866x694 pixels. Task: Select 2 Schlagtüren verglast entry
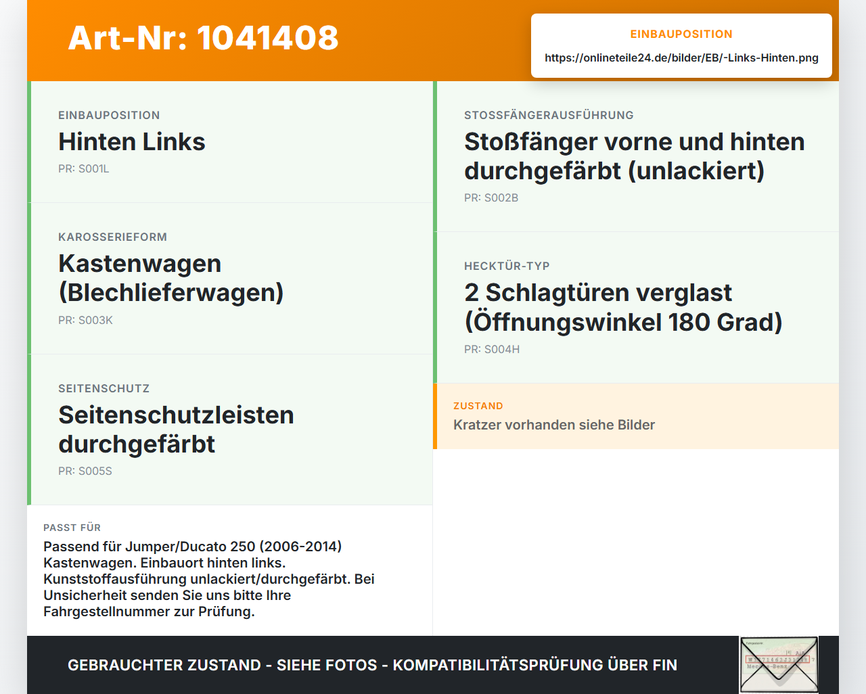[623, 307]
